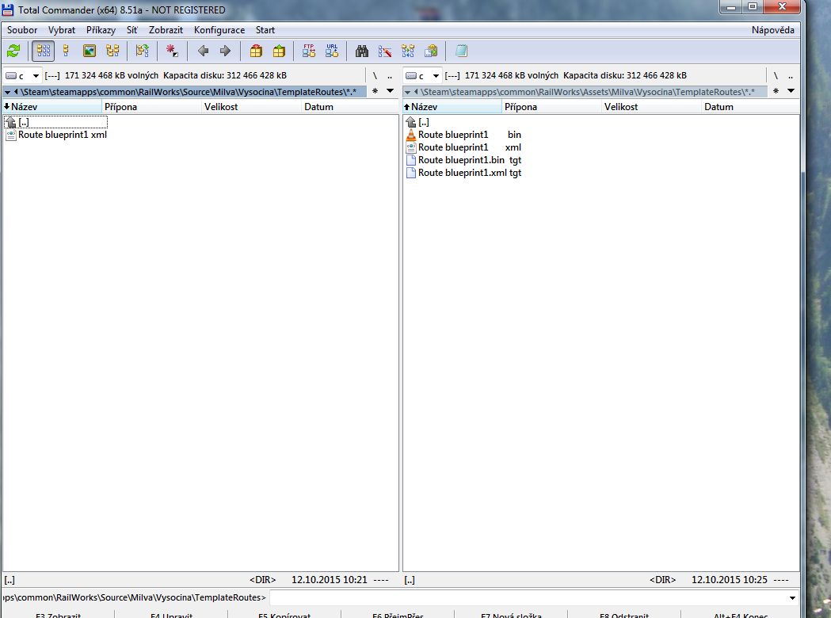Screen dimensions: 831x618
Task: Click the left panel path bar
Action: coord(185,92)
